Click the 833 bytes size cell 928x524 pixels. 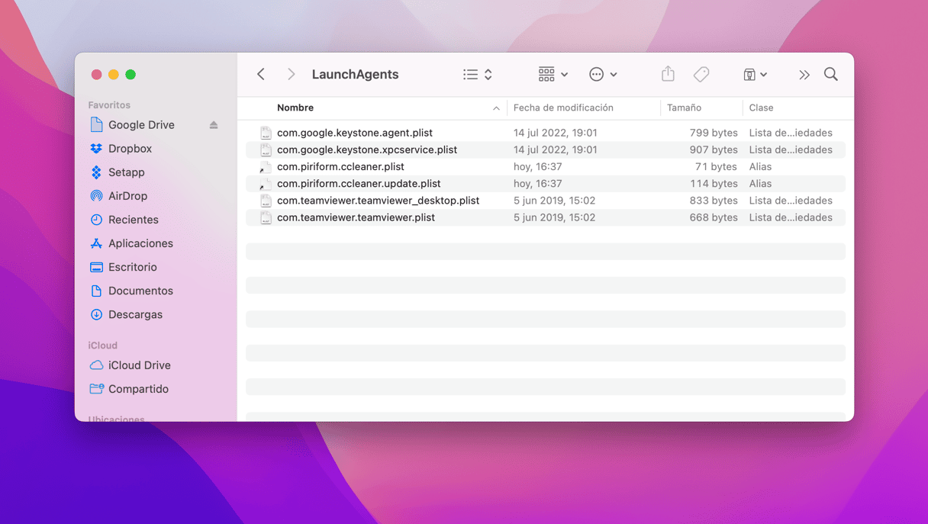click(714, 201)
